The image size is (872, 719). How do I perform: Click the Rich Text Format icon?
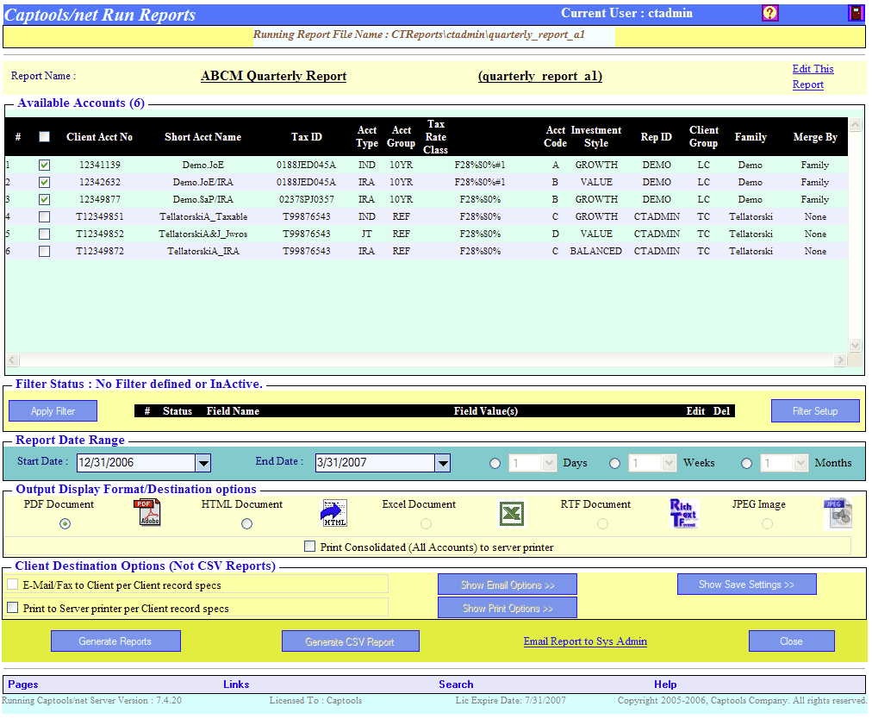pos(683,513)
